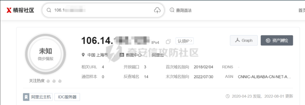
Task: Click the RDNS label
Action: 227,67
